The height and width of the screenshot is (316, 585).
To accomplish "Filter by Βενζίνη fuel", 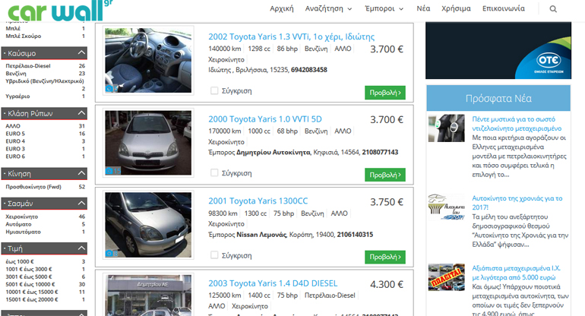I will [x=16, y=74].
